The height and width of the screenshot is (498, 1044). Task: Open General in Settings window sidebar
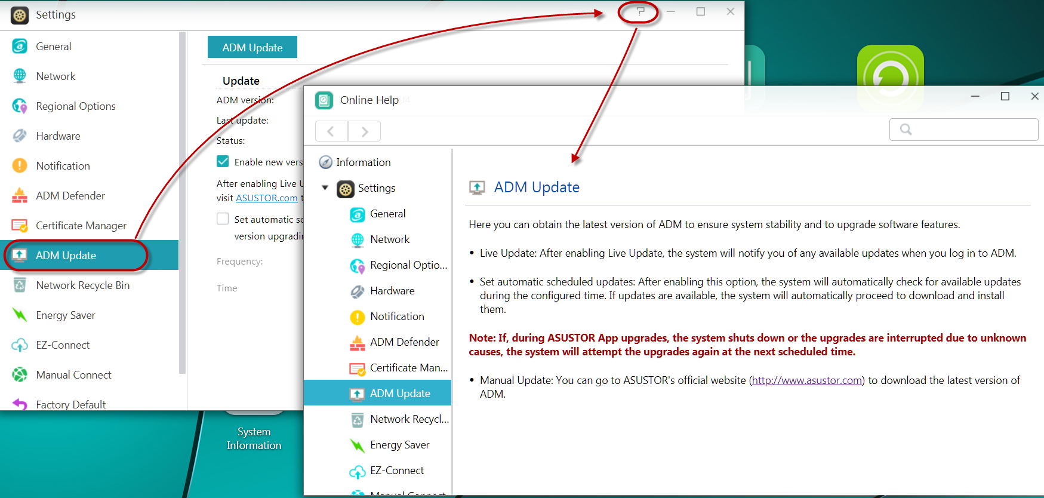(x=90, y=47)
